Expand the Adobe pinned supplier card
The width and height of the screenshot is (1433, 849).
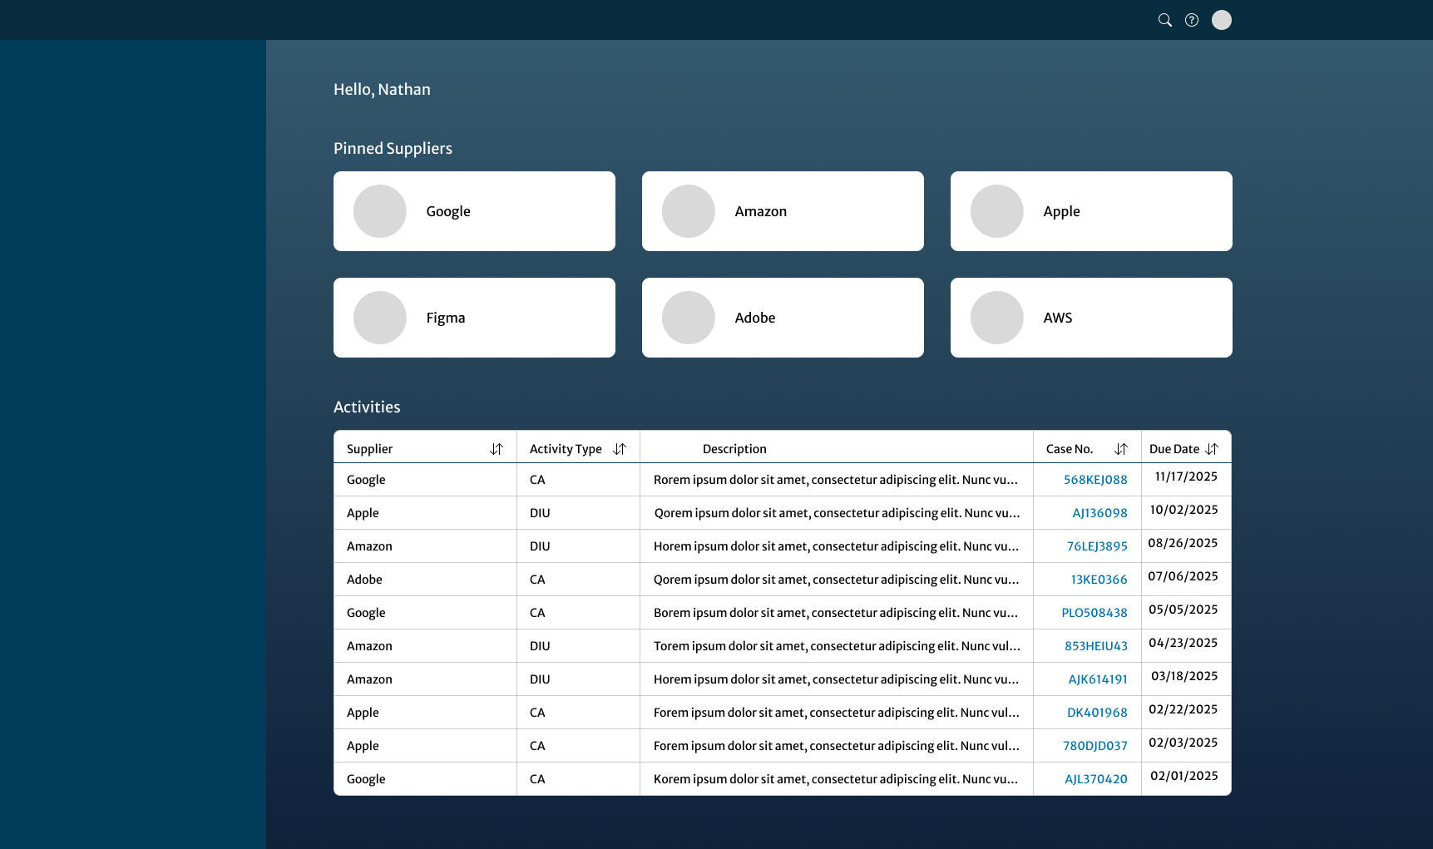point(782,317)
